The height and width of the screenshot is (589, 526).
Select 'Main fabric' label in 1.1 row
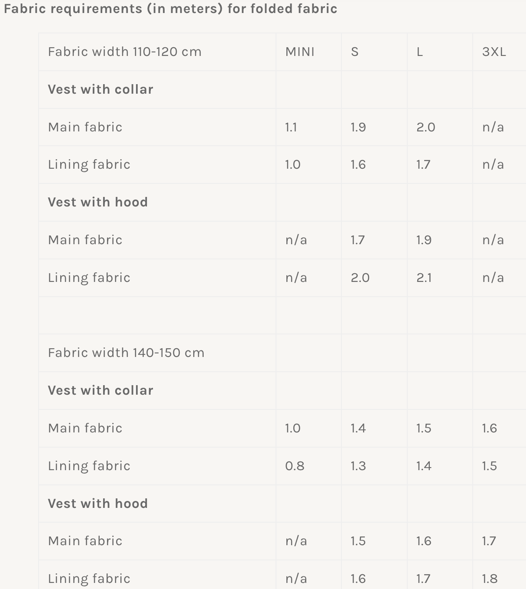click(85, 127)
